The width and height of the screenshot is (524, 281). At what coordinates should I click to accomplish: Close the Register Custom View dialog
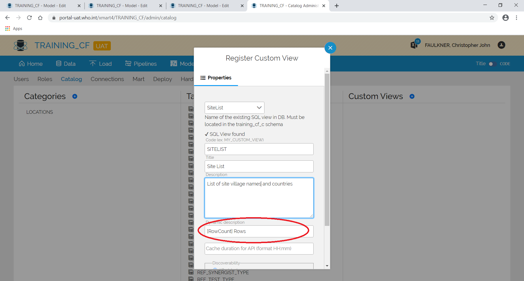(330, 48)
